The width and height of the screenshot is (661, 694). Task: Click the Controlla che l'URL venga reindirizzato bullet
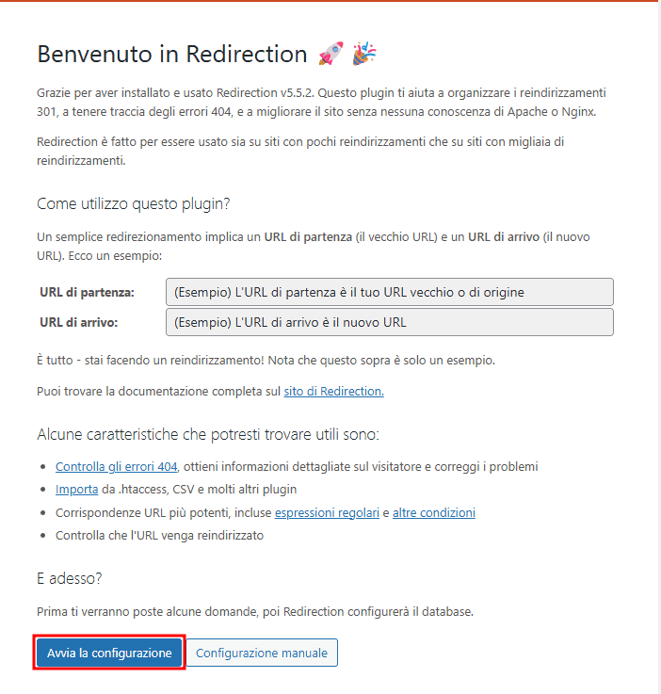(160, 535)
